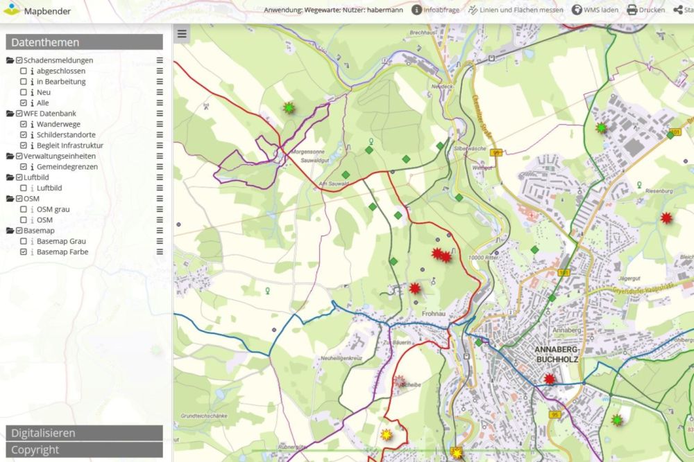Enable the Neu layer checkbox
Image resolution: width=694 pixels, height=462 pixels.
(x=24, y=92)
